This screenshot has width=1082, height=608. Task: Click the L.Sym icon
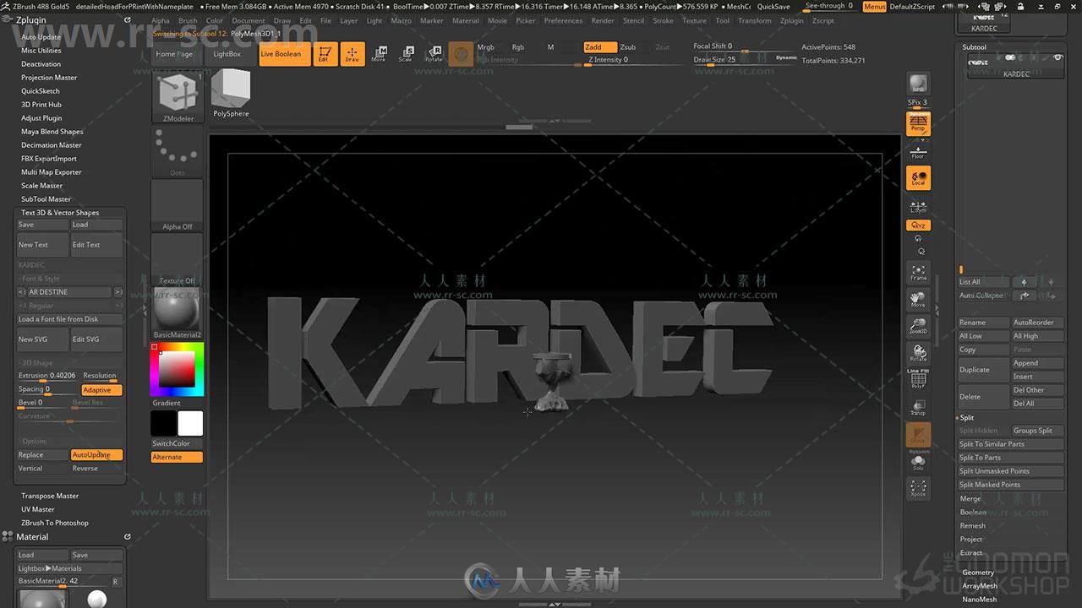918,206
